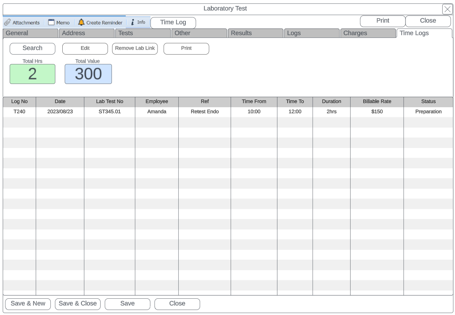
Task: Open the Info icon
Action: click(x=133, y=22)
